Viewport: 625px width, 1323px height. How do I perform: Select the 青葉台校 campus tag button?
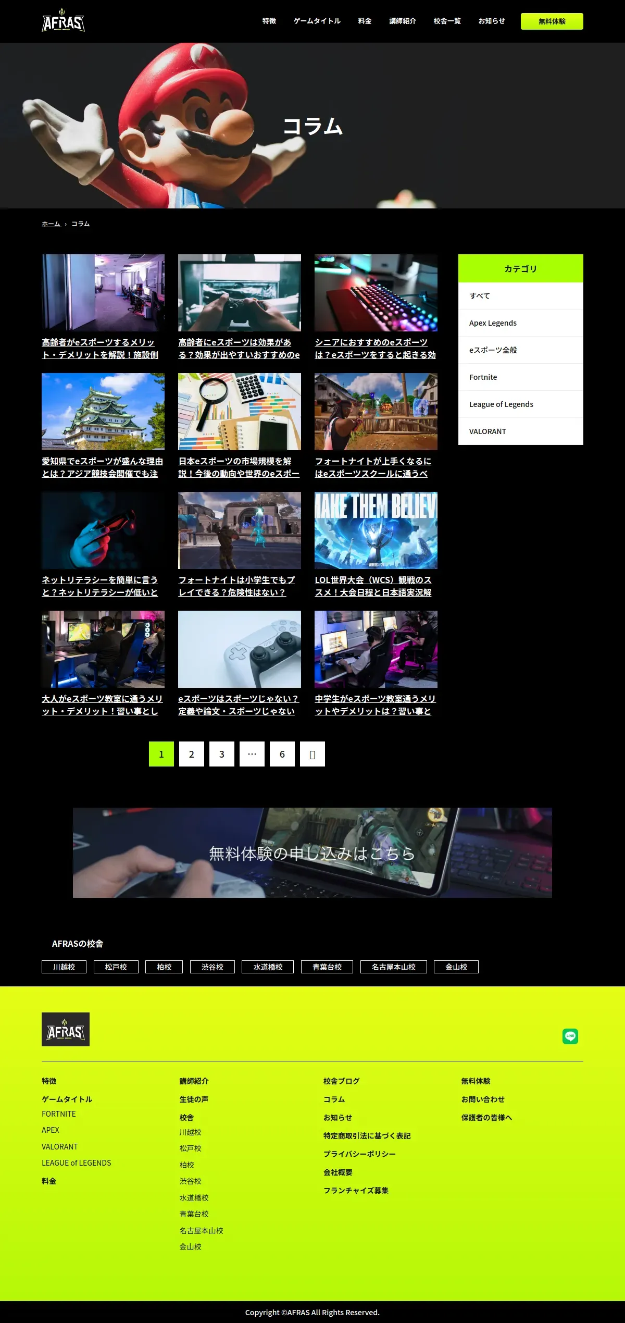click(x=327, y=967)
